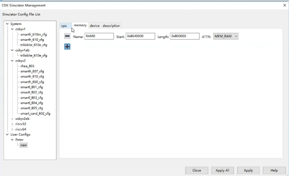Select the cskyv2 group label
The width and height of the screenshot is (289, 176).
pos(20,61)
